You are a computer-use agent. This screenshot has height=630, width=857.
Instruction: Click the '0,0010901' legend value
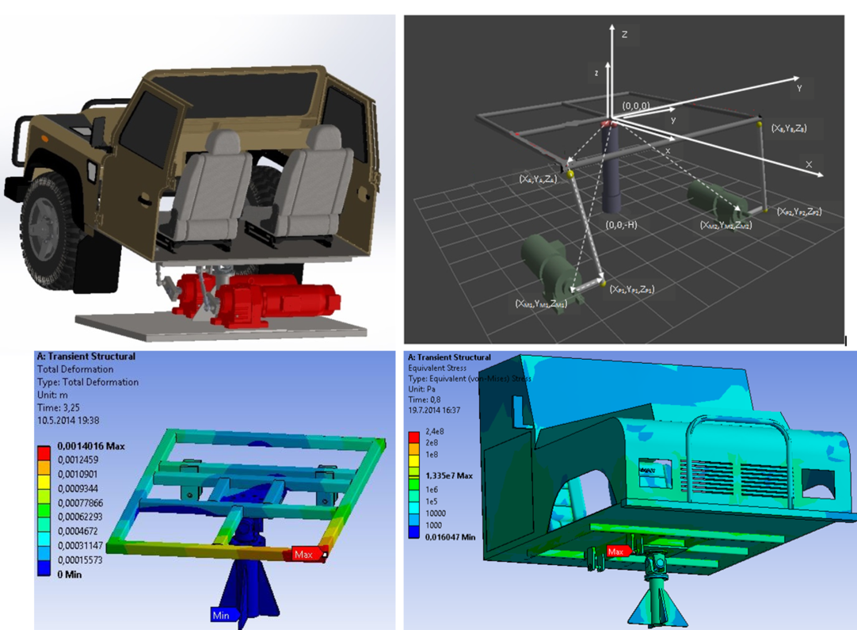click(x=78, y=474)
